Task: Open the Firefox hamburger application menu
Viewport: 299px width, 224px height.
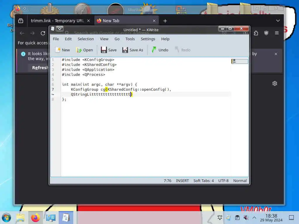Action: (277, 33)
